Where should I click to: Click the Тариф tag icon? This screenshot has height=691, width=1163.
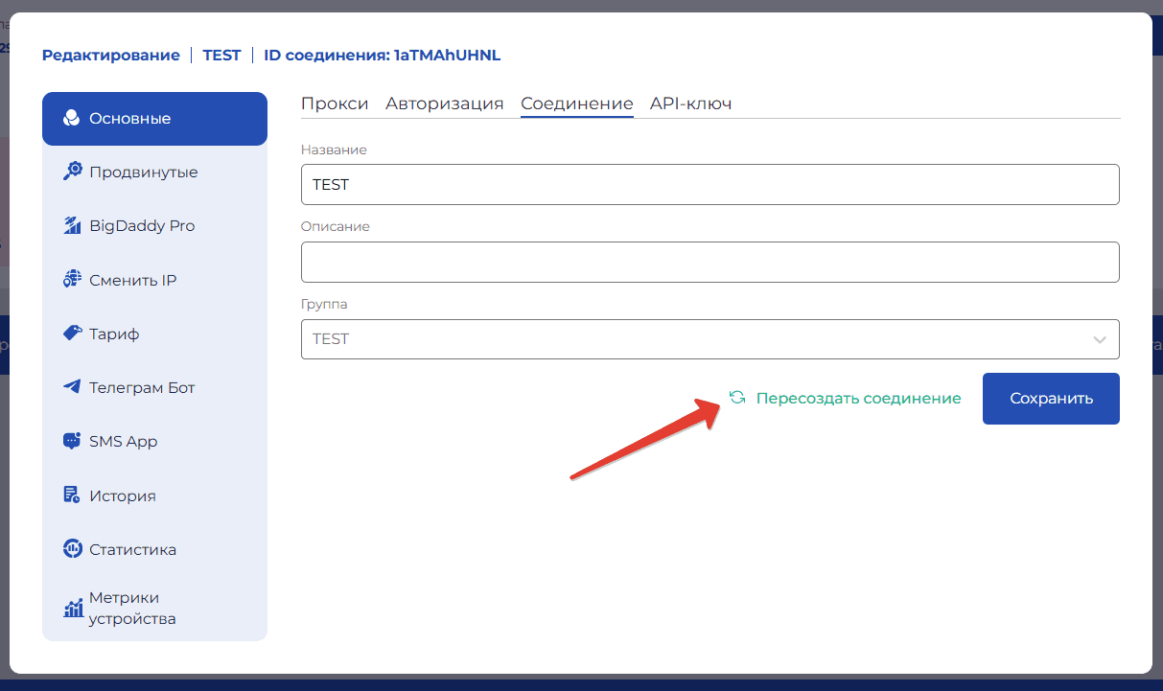point(72,334)
